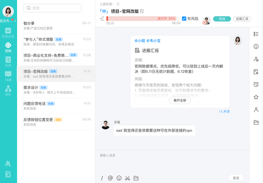
Task: Click the 发送 send button
Action: 236,178
